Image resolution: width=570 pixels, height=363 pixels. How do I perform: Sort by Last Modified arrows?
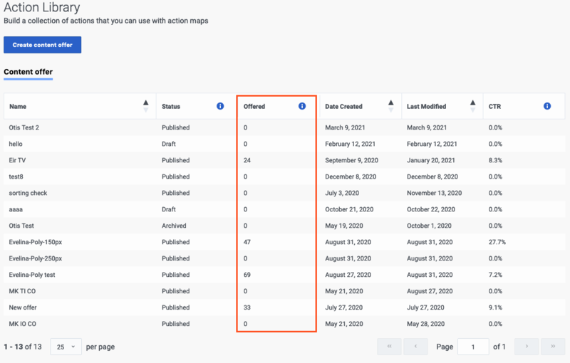tap(472, 106)
